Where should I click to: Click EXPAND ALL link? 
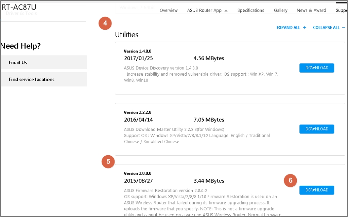[291, 28]
